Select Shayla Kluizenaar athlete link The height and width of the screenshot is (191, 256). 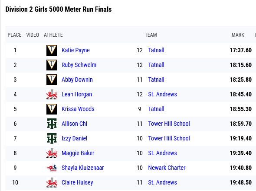[x=82, y=168]
